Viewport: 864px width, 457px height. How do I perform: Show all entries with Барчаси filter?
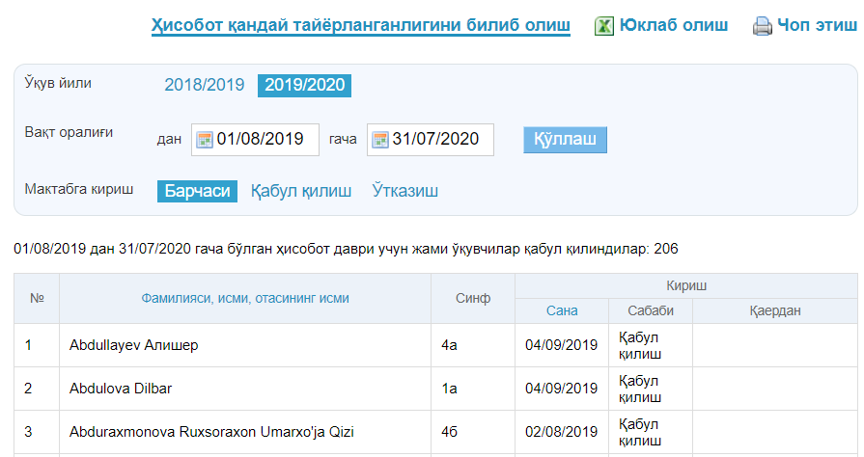coord(197,191)
